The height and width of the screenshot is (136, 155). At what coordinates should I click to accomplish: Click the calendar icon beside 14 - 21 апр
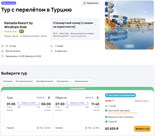(3, 46)
